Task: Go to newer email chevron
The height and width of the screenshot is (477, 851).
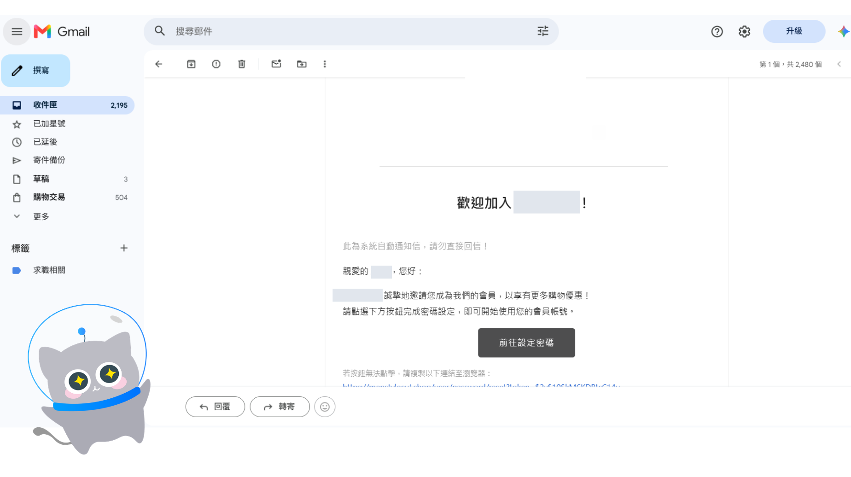Action: [x=839, y=64]
